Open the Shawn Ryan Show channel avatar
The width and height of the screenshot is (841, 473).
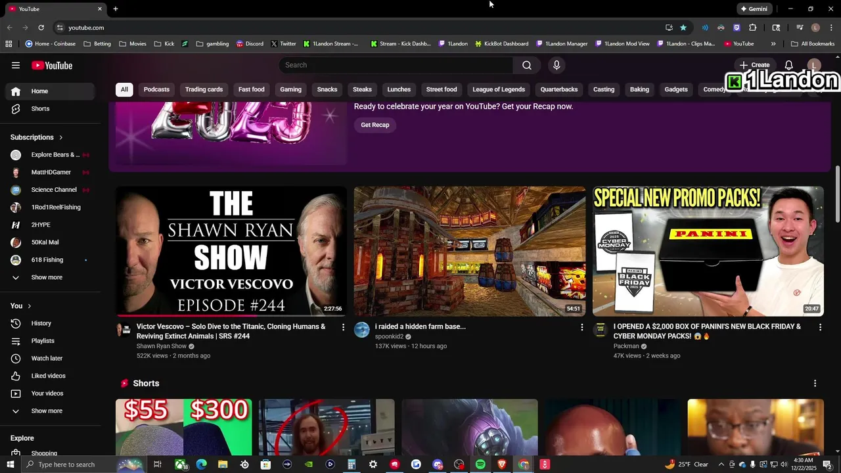click(124, 330)
